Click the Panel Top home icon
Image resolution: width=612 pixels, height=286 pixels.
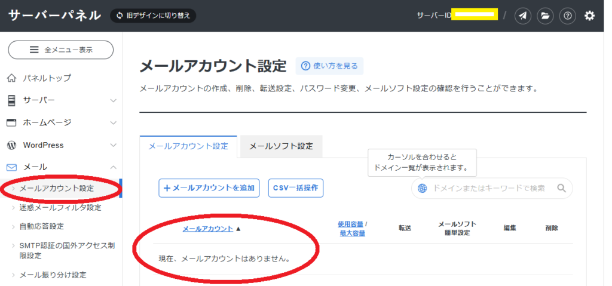pyautogui.click(x=11, y=78)
